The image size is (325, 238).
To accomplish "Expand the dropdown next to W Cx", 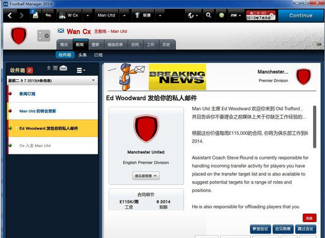I will 87,15.
